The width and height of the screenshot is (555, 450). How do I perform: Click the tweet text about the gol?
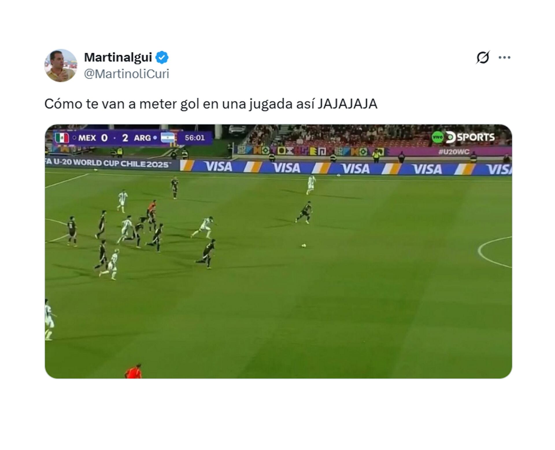pyautogui.click(x=211, y=104)
